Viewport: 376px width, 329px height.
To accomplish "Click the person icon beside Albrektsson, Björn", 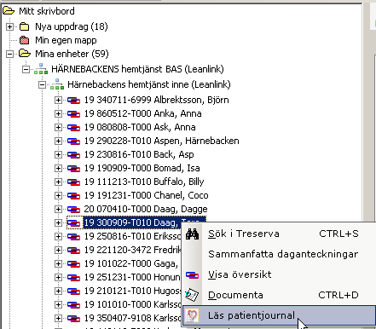I will [x=73, y=100].
